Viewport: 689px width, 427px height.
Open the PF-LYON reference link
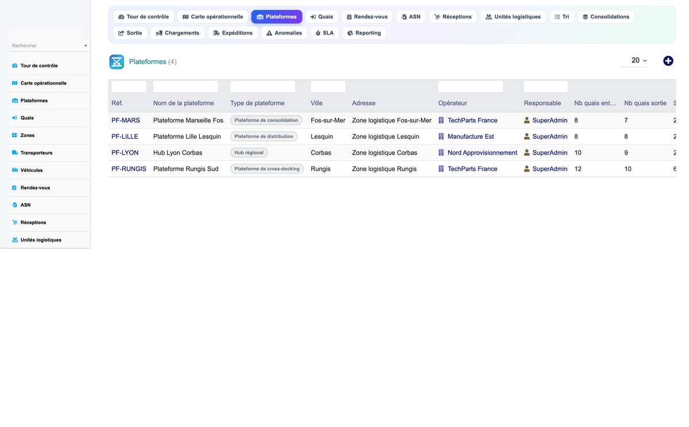125,153
